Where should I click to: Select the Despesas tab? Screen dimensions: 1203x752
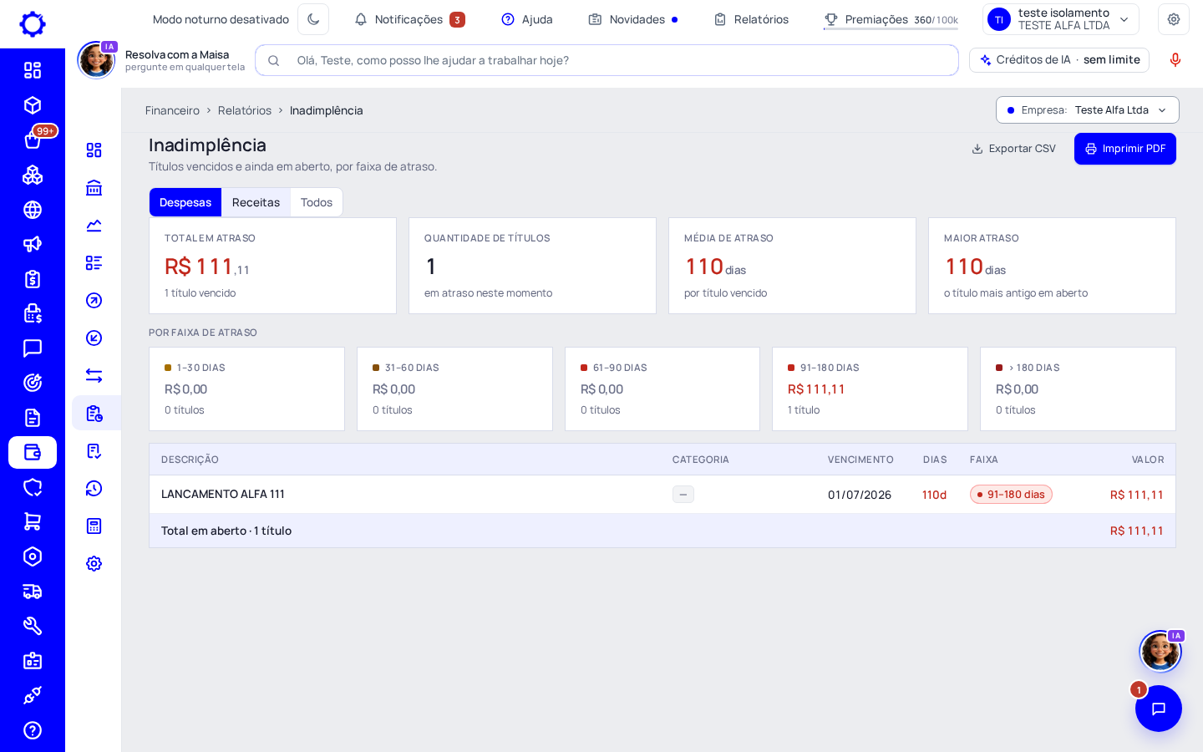[185, 202]
